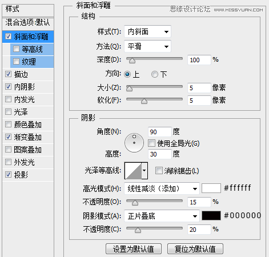269x257 pixels.
Task: Toggle the 投影 checkbox
Action: 8,174
